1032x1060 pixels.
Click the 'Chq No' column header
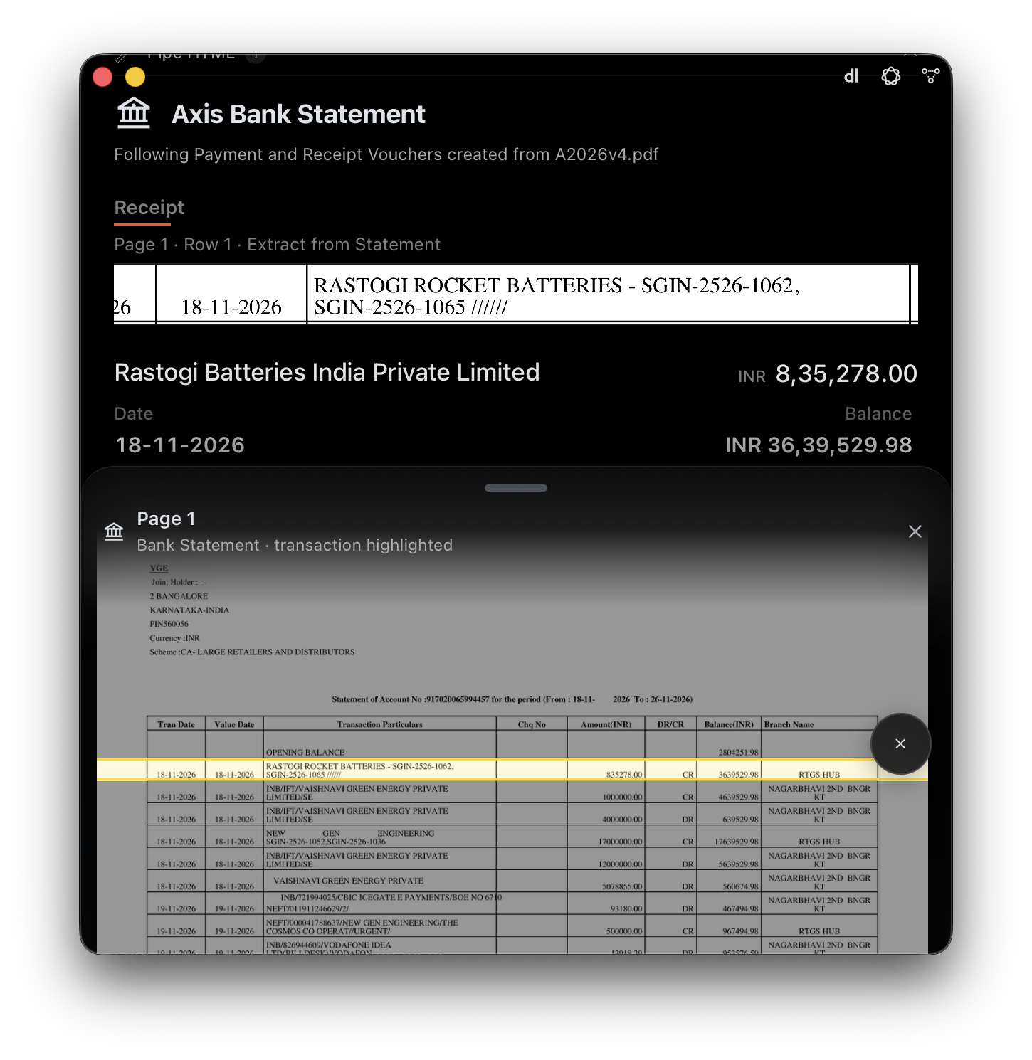[x=532, y=724]
